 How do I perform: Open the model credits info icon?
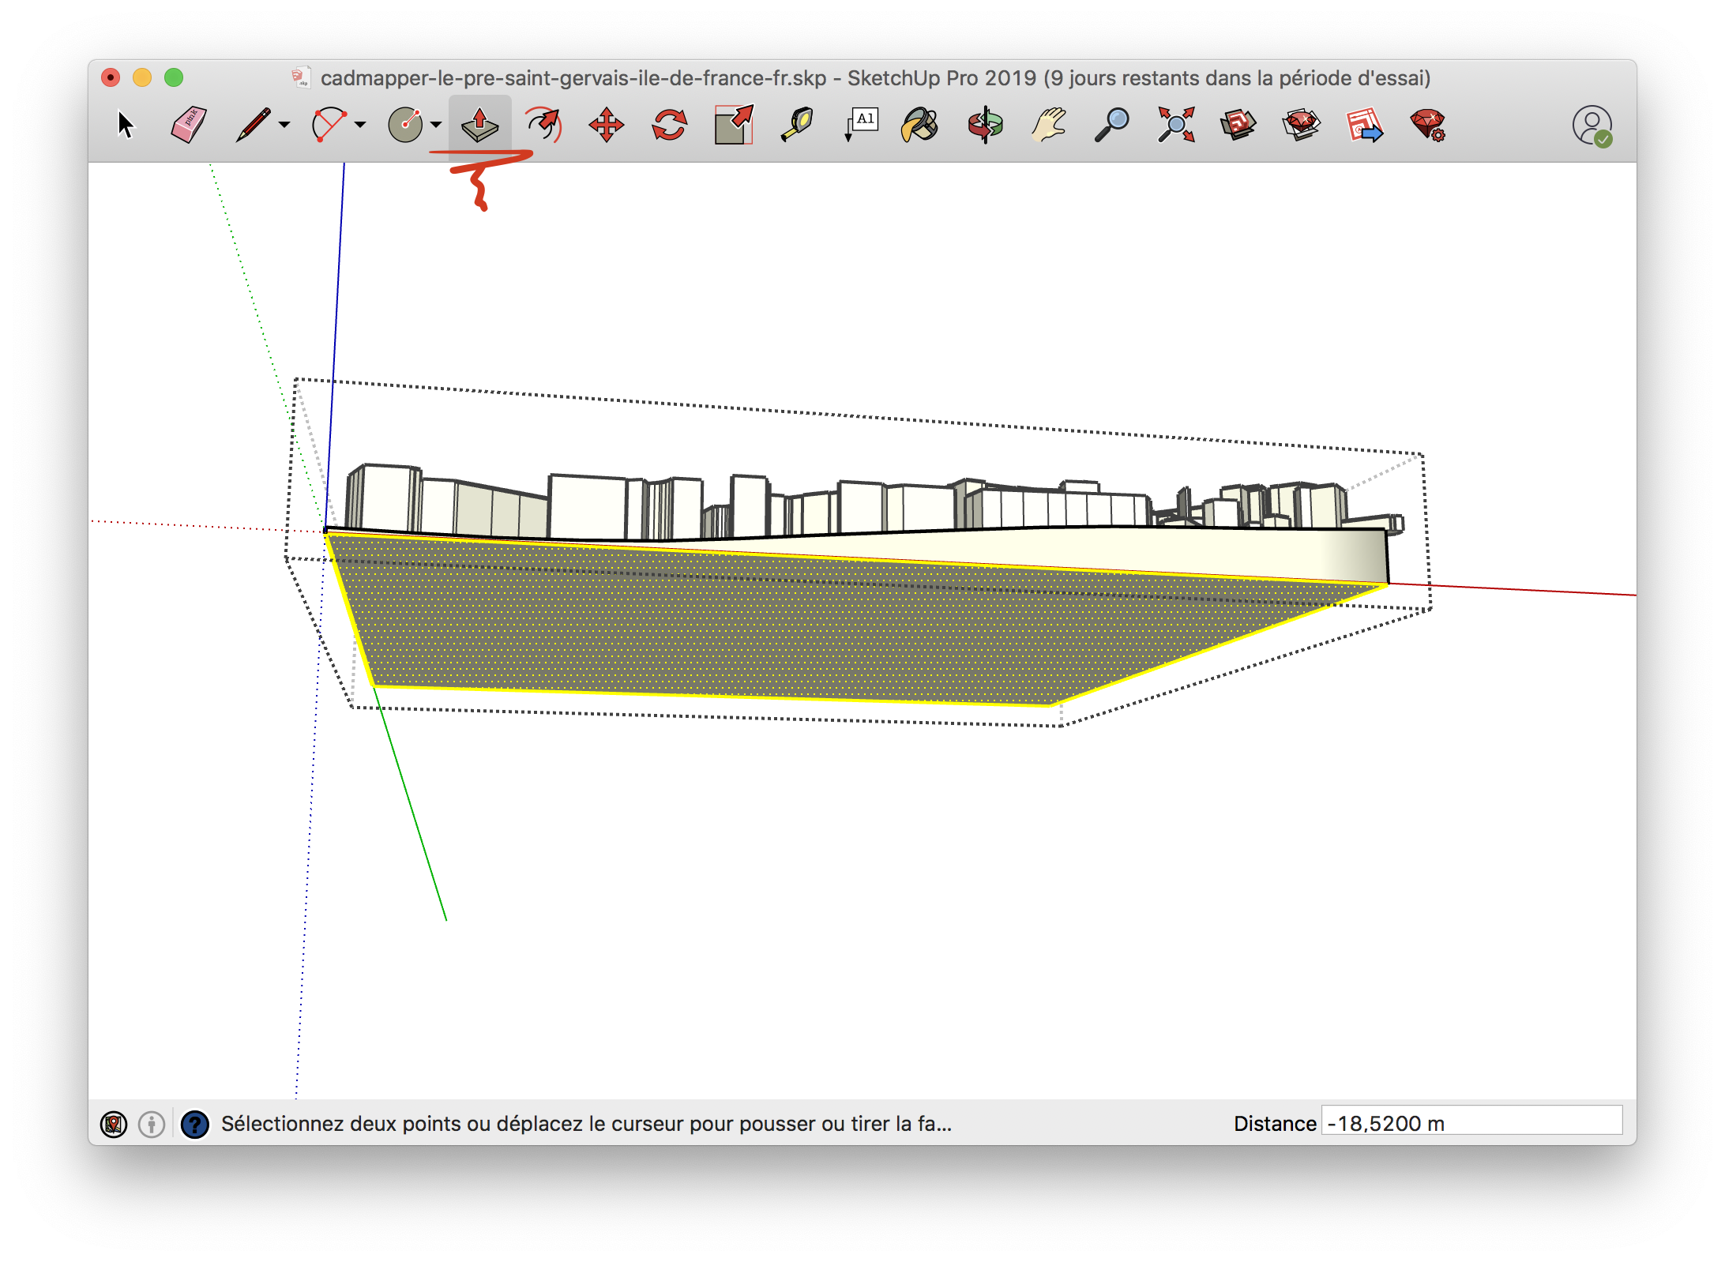click(152, 1124)
